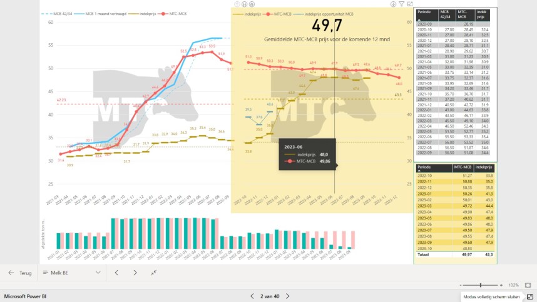Screen dimensions: 537x302
Task: Sort lower table by Periode header
Action: point(434,168)
